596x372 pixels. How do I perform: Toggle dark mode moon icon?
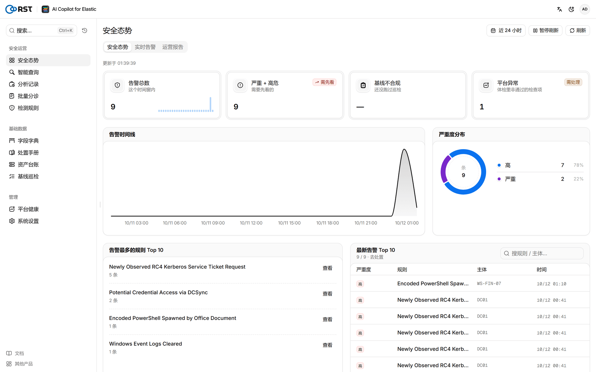coord(571,9)
